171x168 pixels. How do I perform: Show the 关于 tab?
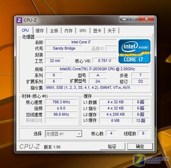pyautogui.click(x=112, y=31)
